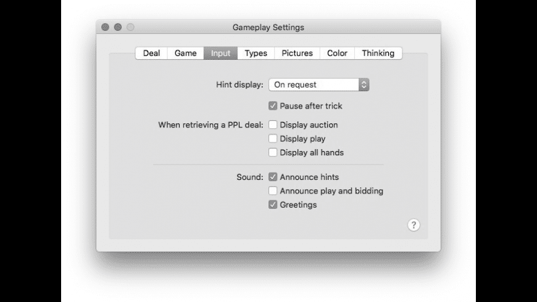The height and width of the screenshot is (302, 537).
Task: Open the Pictures tab
Action: [x=297, y=53]
